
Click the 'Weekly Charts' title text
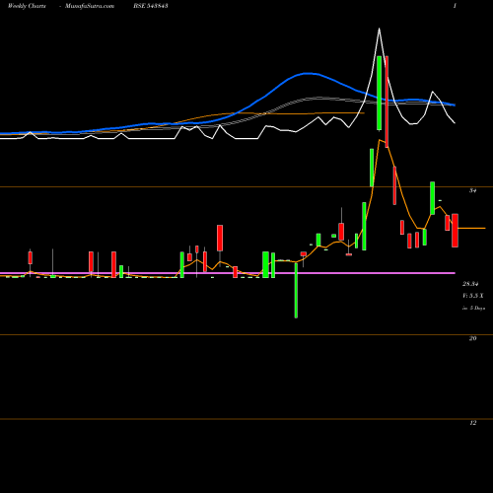point(27,6)
